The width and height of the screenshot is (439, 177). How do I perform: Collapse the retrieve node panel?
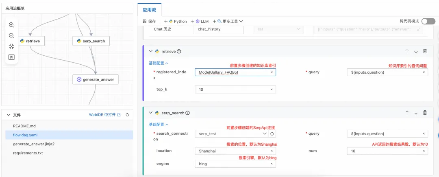(x=151, y=51)
